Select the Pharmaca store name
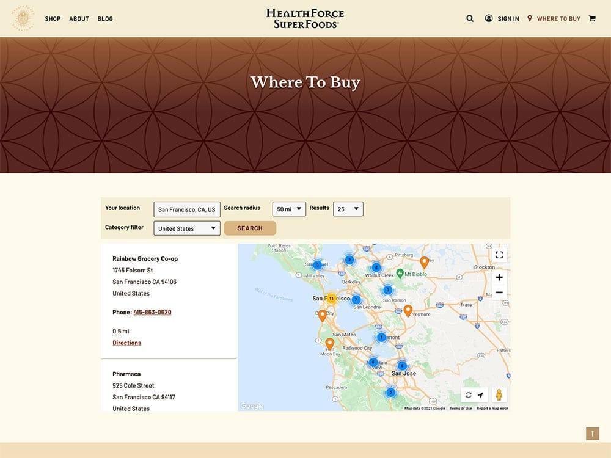 coord(126,374)
